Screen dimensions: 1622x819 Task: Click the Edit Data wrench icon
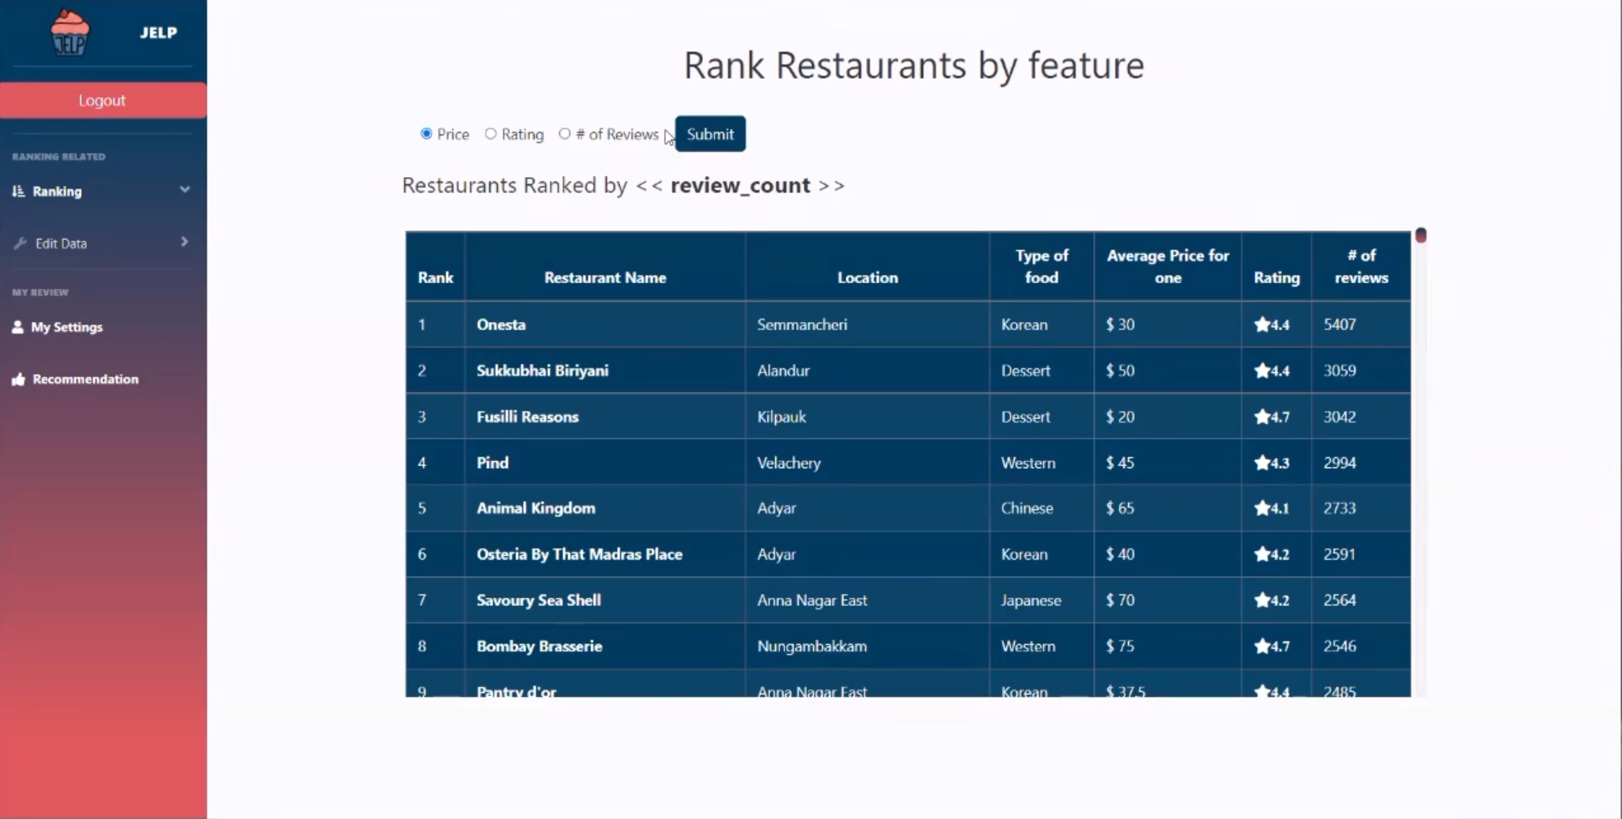[20, 243]
